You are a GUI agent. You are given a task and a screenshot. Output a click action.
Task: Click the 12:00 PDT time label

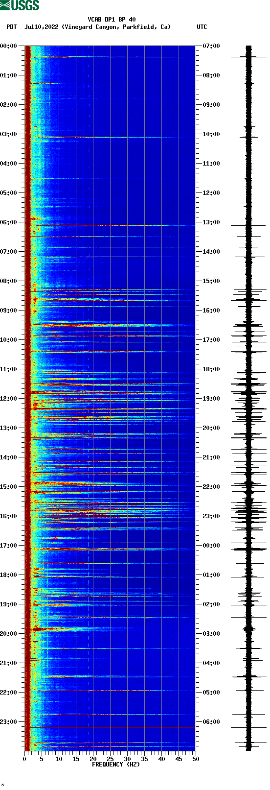coord(8,399)
